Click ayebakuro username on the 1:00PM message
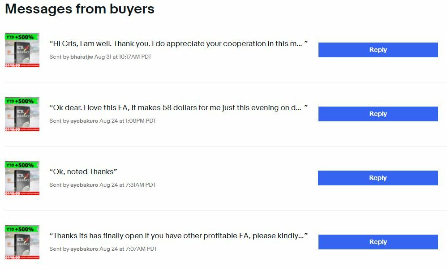The height and width of the screenshot is (270, 447). coord(84,121)
